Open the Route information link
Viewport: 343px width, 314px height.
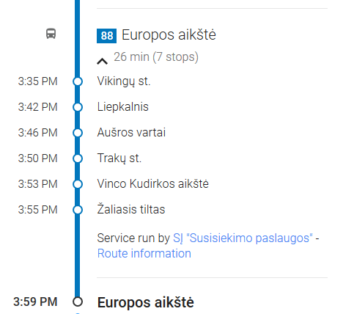click(x=144, y=253)
